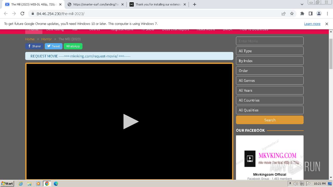Open the All Type dropdown
The height and width of the screenshot is (187, 333).
click(270, 51)
